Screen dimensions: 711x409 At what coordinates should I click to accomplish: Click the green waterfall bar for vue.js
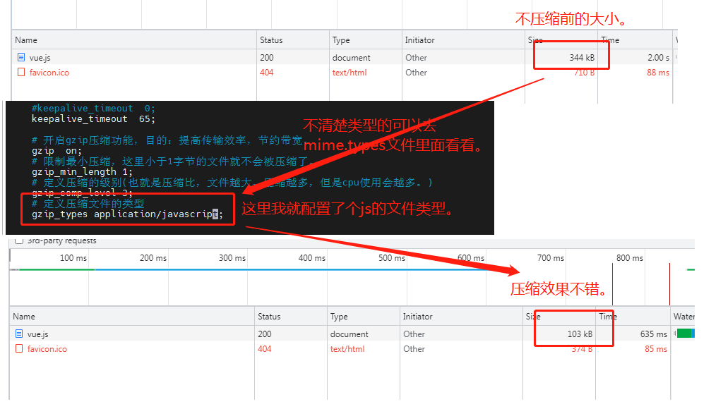[x=683, y=334]
